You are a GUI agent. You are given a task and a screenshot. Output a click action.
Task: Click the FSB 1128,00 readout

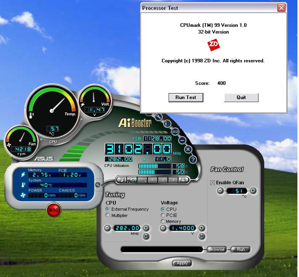pos(157,138)
